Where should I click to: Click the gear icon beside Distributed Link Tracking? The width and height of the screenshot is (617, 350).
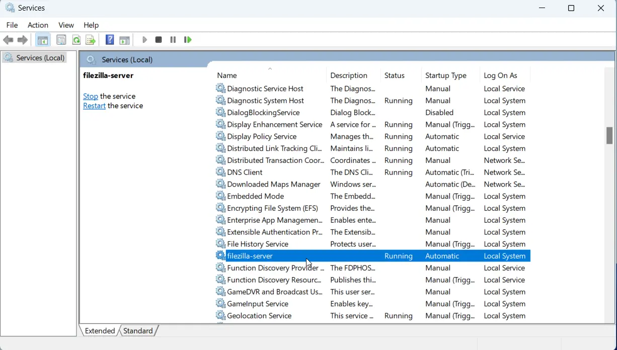220,148
